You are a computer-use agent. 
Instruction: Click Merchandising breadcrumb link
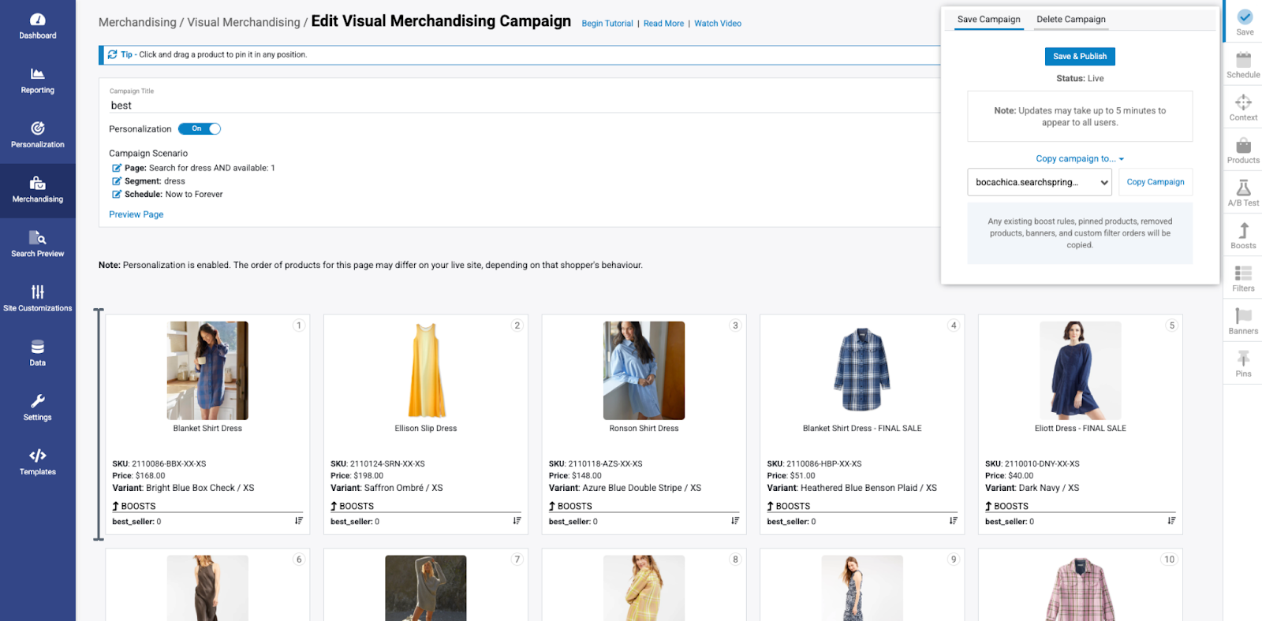[137, 22]
